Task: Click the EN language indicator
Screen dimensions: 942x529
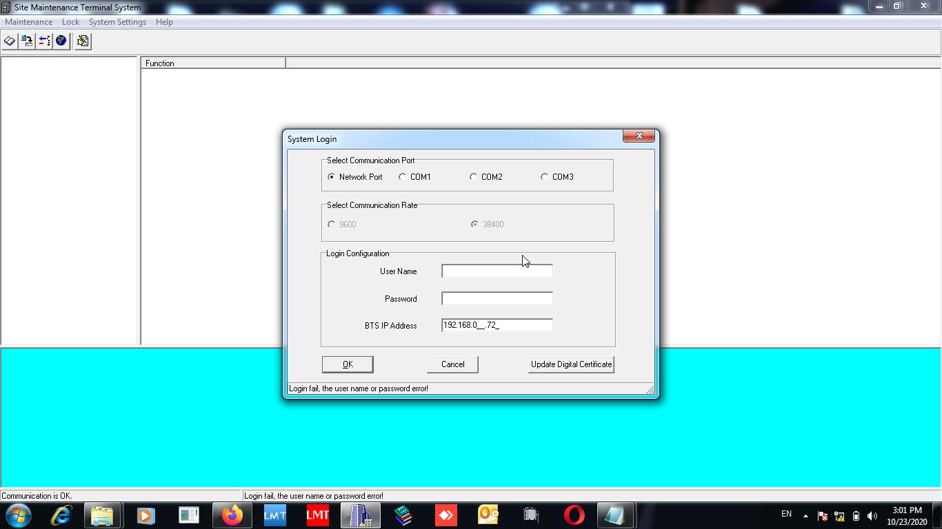Action: [786, 514]
